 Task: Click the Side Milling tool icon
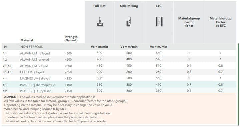(x=129, y=22)
